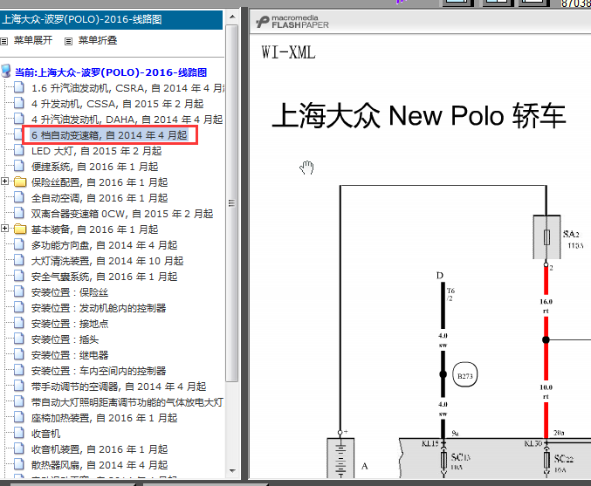
Task: Click page icon beside 安装位置：接地点
Action: coord(19,323)
